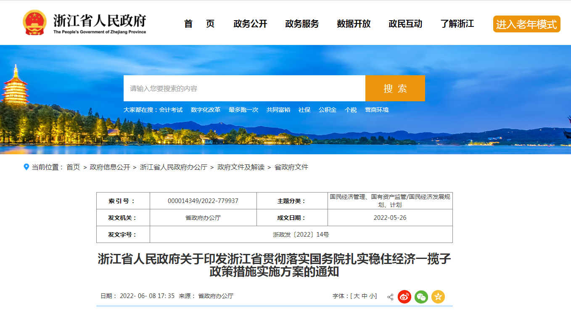This screenshot has height=314, width=571.
Task: Go to 数据开放 navigation item
Action: [x=354, y=24]
